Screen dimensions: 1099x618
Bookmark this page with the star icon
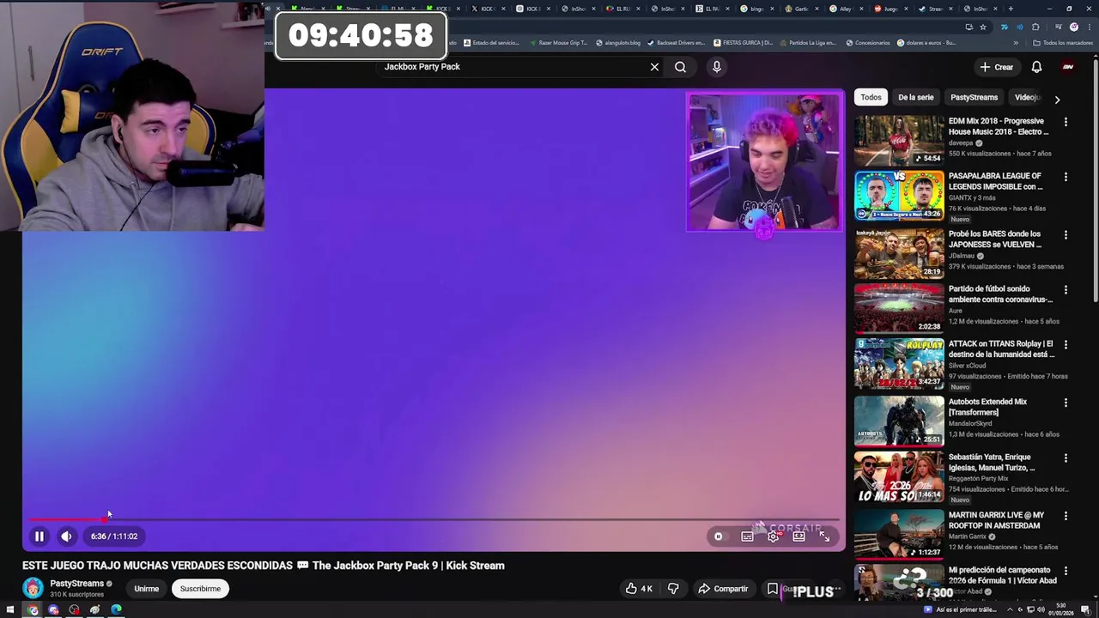click(983, 27)
